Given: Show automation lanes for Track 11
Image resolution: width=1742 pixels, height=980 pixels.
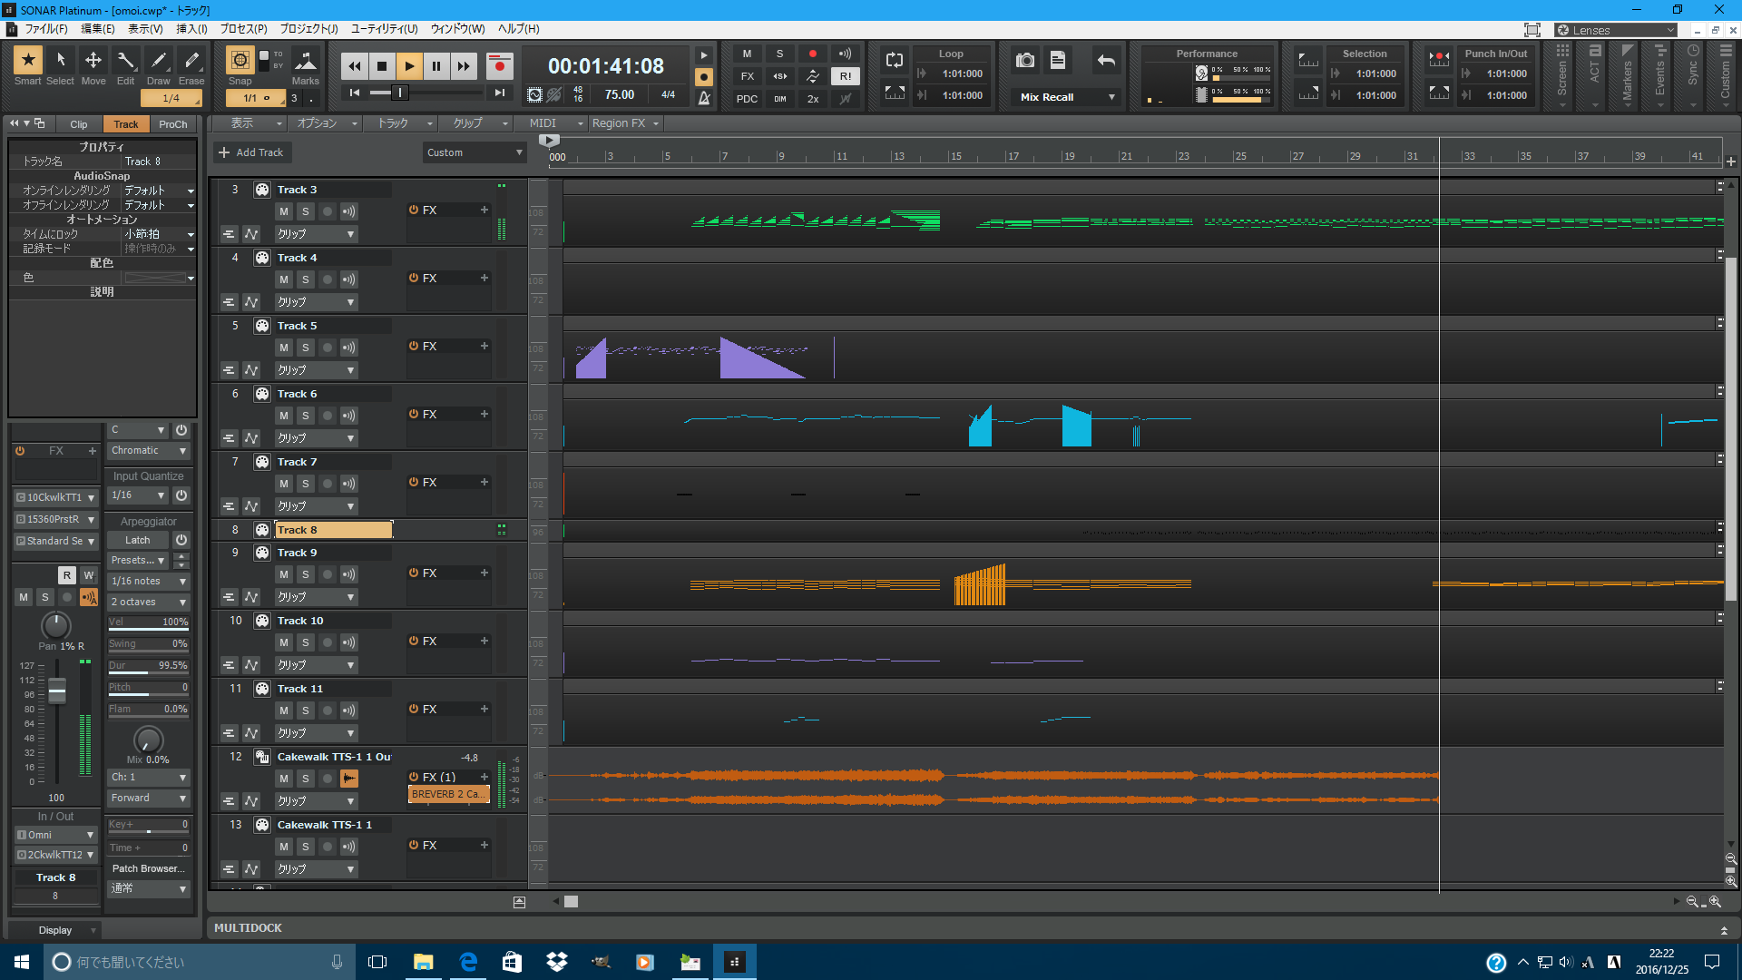Looking at the screenshot, I should click(251, 733).
